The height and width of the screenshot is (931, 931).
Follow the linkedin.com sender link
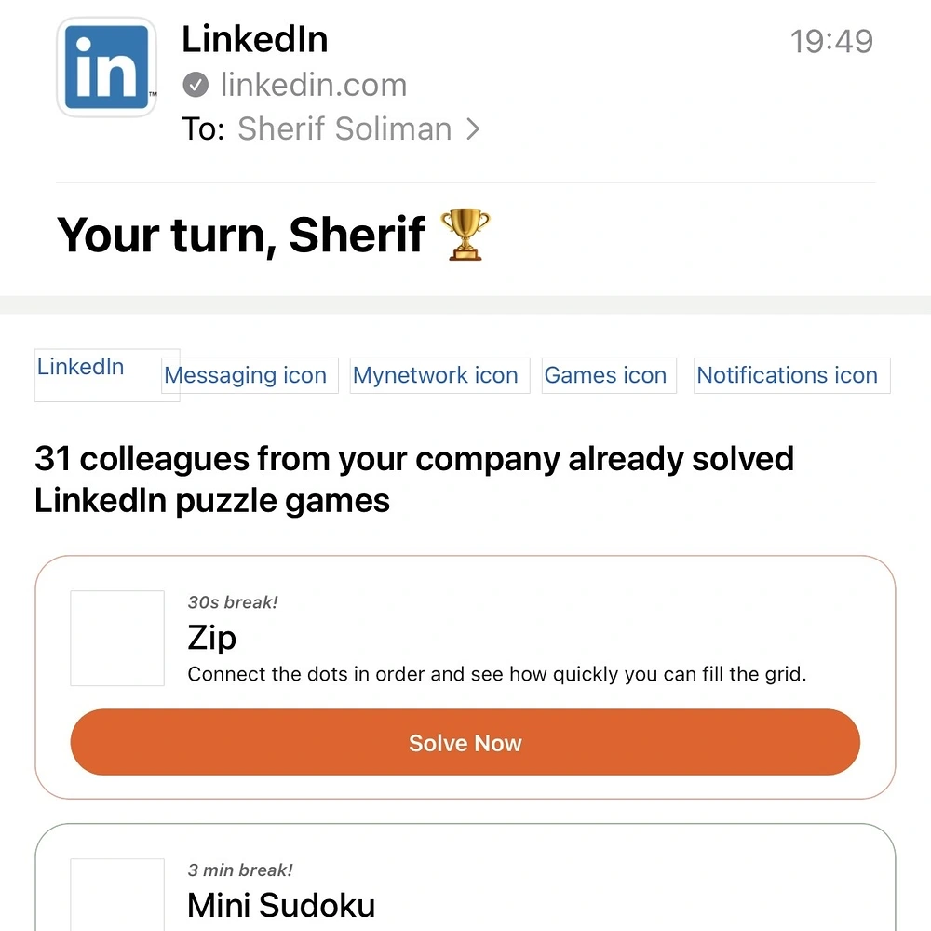(x=313, y=85)
